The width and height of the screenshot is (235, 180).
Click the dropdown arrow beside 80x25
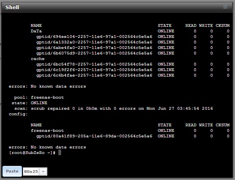click(43, 171)
